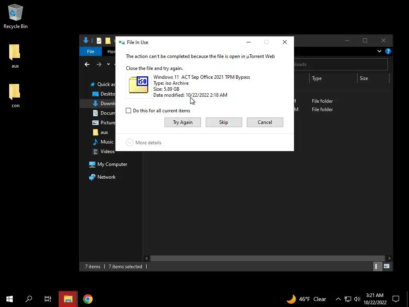The image size is (409, 307).
Task: Click File Explorer taskbar icon
Action: pos(68,299)
